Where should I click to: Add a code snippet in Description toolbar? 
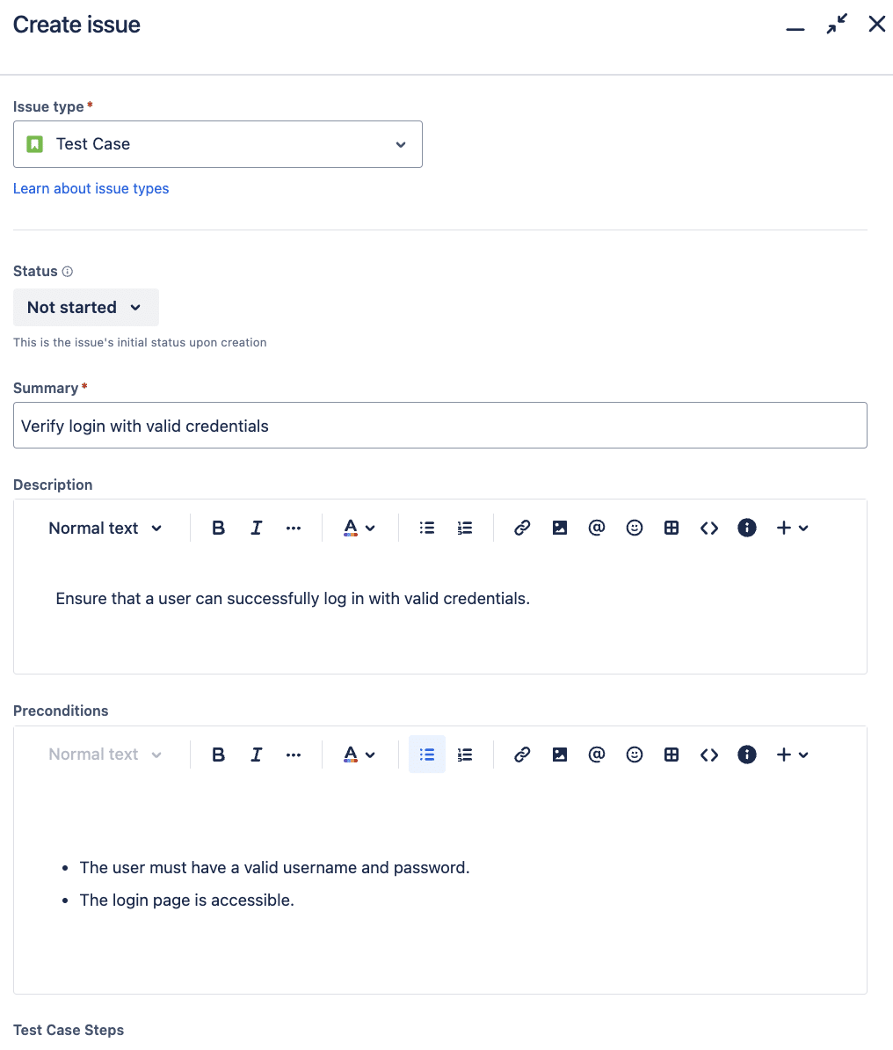[709, 528]
